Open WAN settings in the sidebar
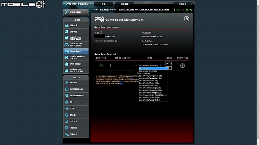This screenshot has height=145, width=259. coord(76,96)
